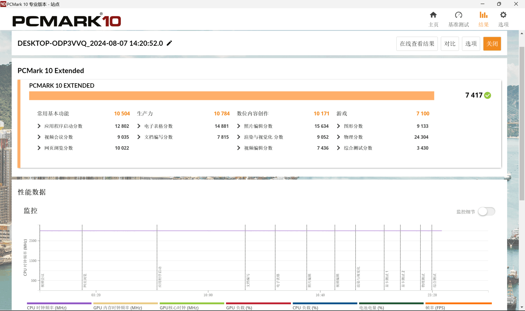Click the scrollbar up arrow
The height and width of the screenshot is (311, 525).
(522, 33)
